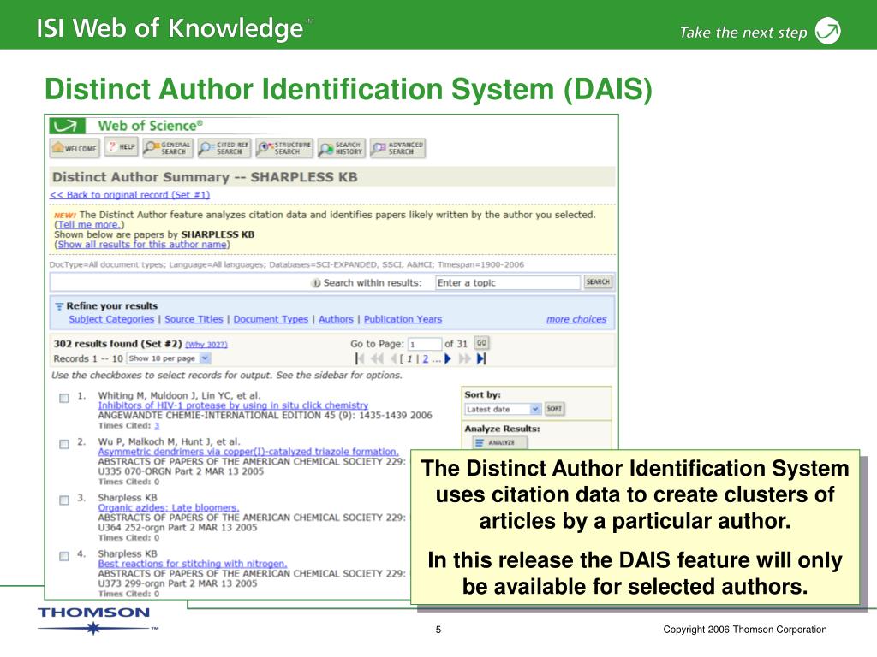
Task: Select checkbox for record 4 Best reactions
Action: tap(64, 556)
